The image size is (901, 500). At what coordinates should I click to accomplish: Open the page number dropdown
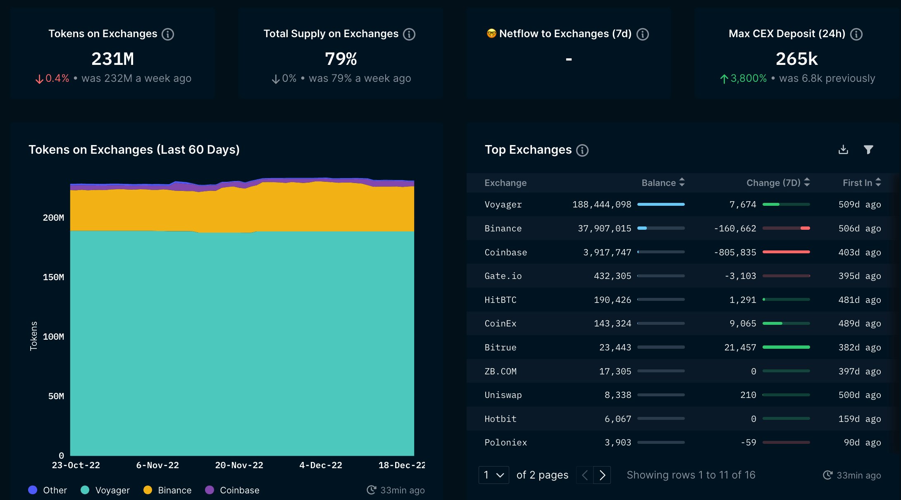point(493,475)
